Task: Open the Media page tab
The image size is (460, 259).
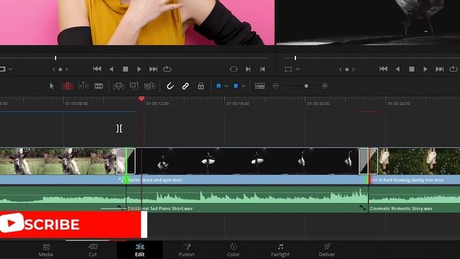Action: 46,250
